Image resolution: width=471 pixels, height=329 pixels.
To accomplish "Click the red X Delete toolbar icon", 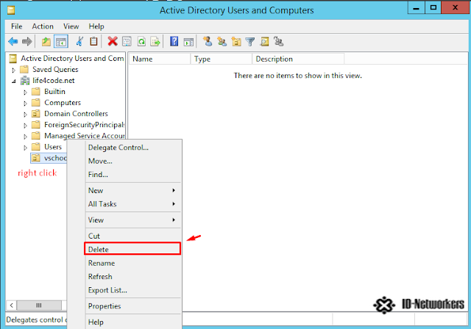I will click(x=113, y=41).
